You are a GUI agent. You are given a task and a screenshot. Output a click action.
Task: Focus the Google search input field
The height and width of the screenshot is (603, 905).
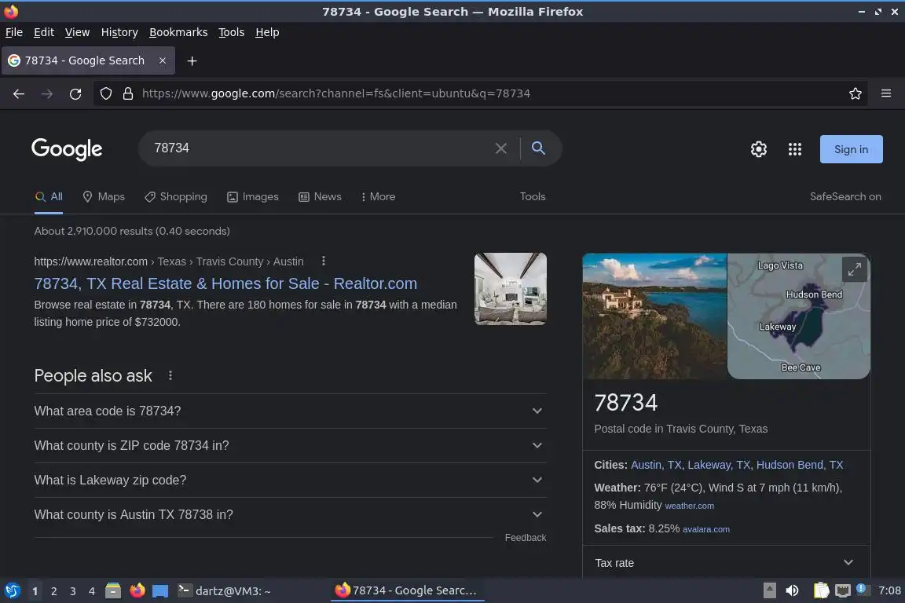321,148
